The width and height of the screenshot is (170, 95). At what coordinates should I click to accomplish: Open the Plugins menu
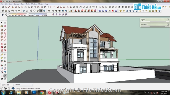tap(41, 4)
